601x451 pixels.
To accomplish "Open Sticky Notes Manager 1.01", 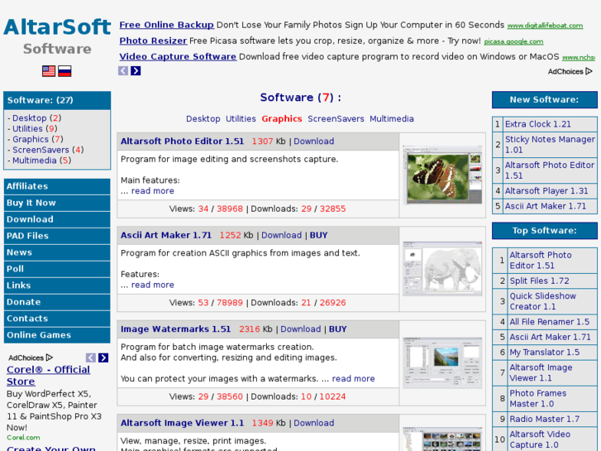I will [x=550, y=145].
